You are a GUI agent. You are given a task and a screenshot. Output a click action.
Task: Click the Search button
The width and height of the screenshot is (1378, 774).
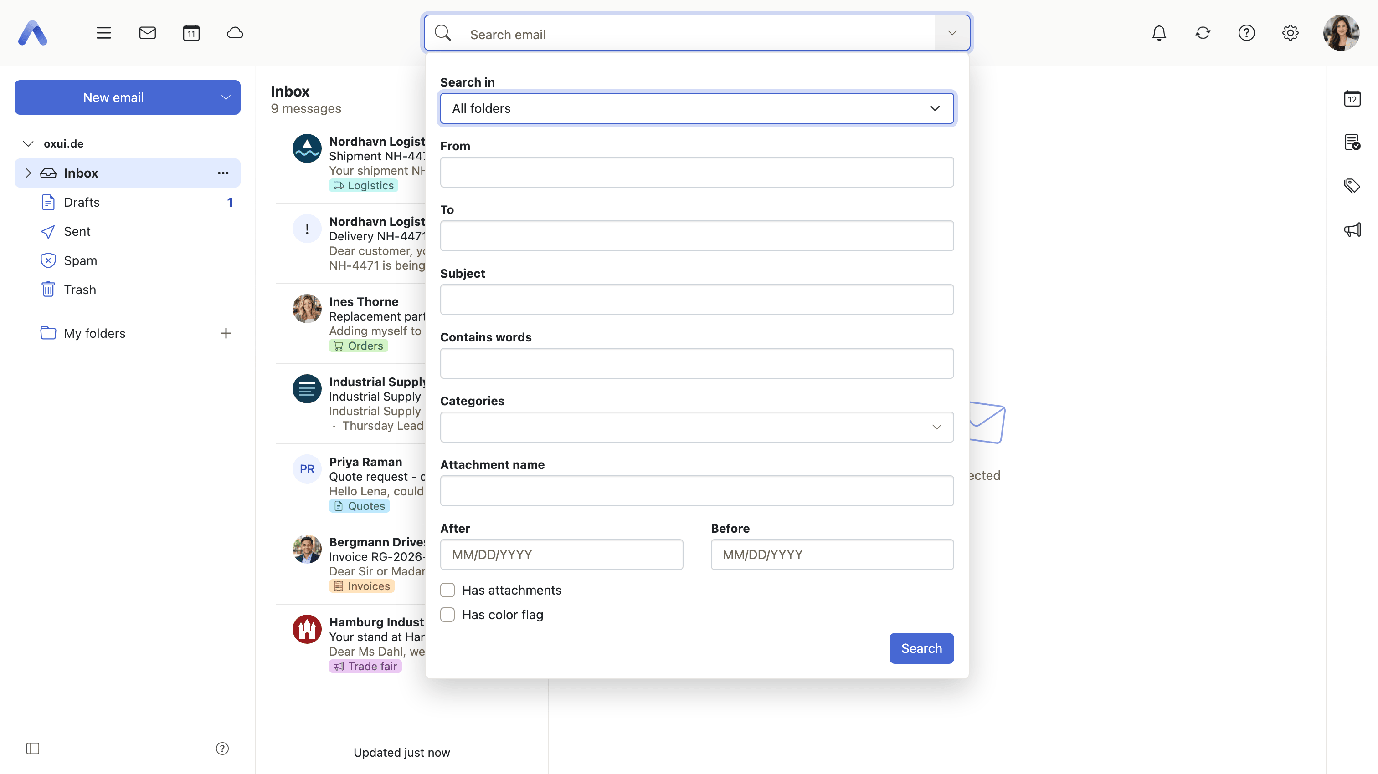[x=921, y=648]
